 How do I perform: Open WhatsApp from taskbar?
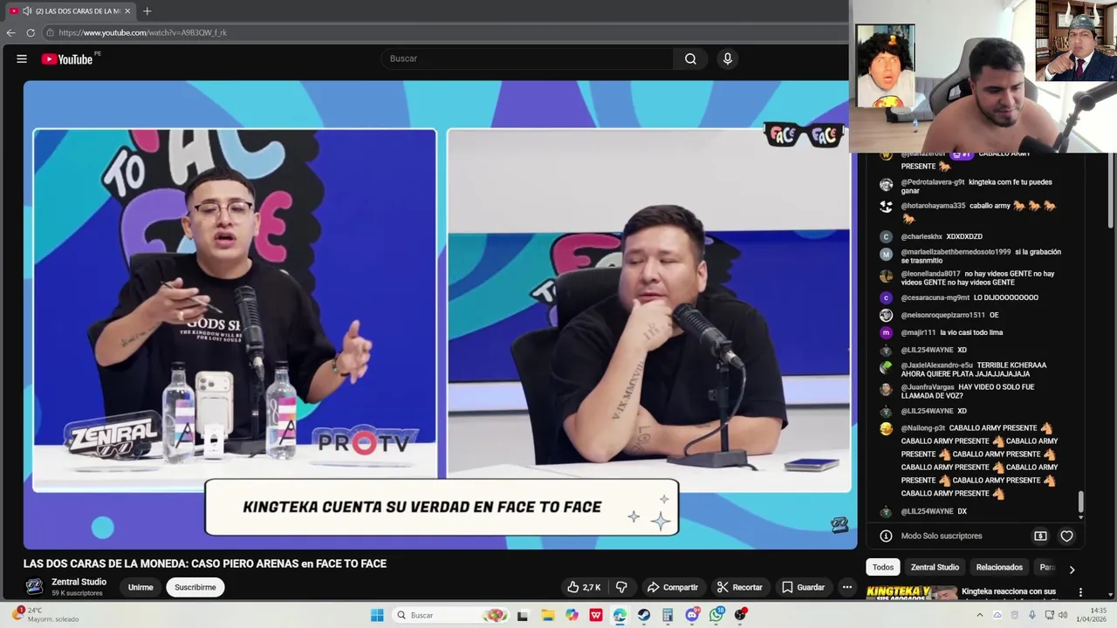(717, 615)
